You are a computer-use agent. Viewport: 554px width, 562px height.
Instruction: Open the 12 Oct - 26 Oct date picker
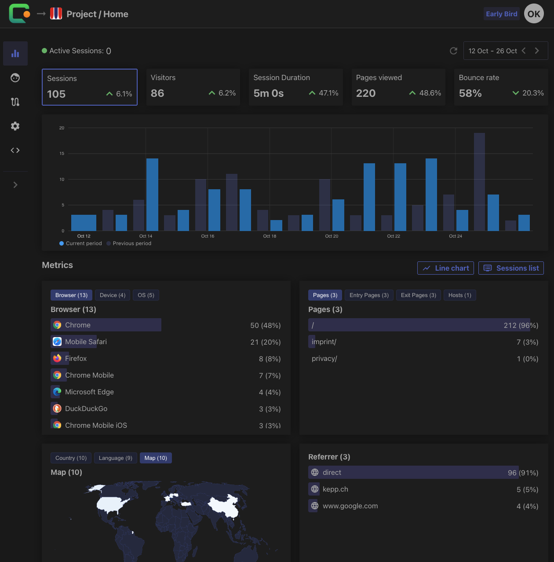tap(492, 51)
